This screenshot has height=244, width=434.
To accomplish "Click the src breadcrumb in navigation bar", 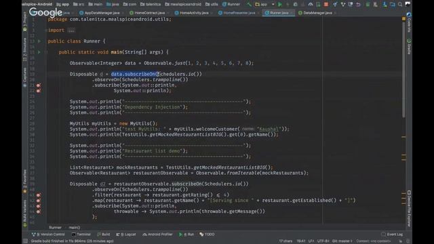I will pyautogui.click(x=79, y=4).
